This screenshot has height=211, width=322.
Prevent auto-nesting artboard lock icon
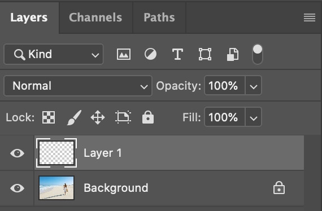(x=123, y=117)
